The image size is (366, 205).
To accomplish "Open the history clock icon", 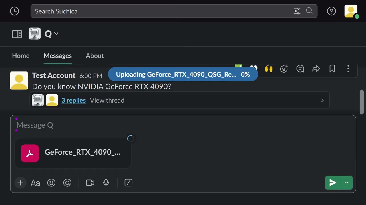I will pyautogui.click(x=14, y=11).
